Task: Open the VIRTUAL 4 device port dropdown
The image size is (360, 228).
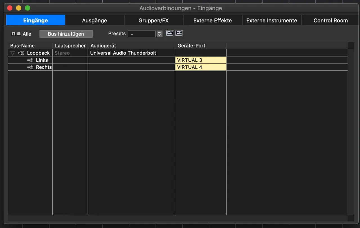Action: [x=201, y=67]
